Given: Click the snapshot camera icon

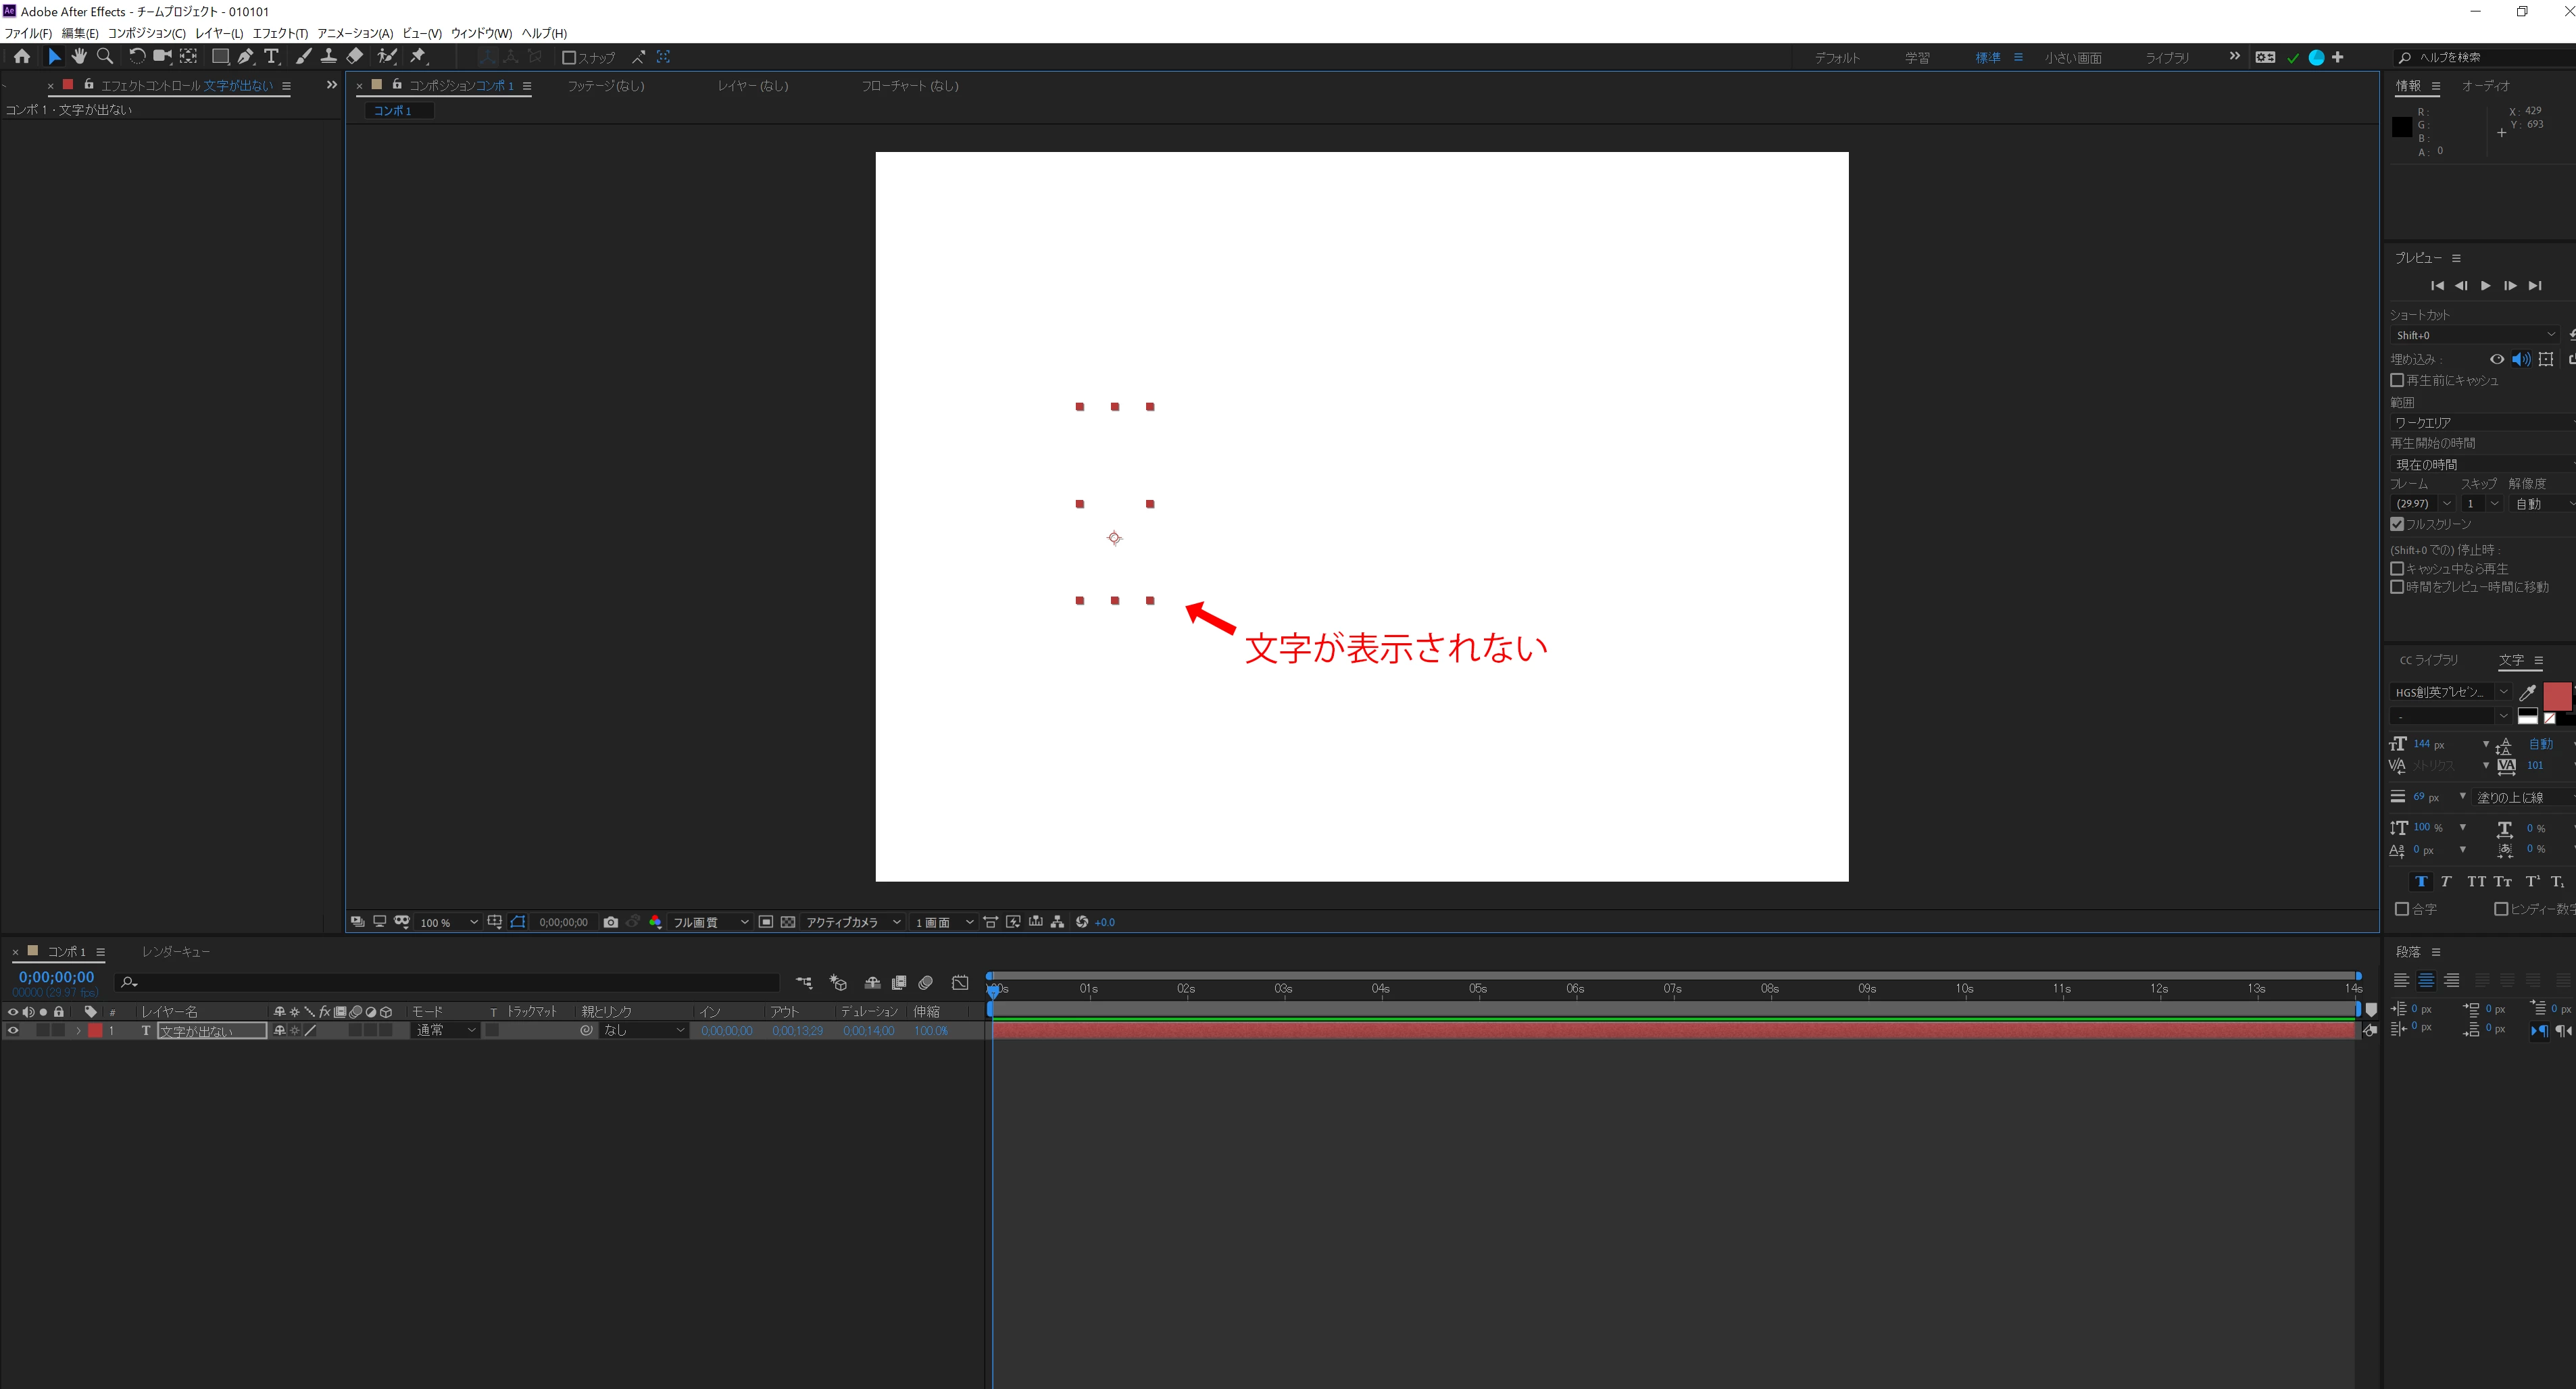Looking at the screenshot, I should 611,922.
